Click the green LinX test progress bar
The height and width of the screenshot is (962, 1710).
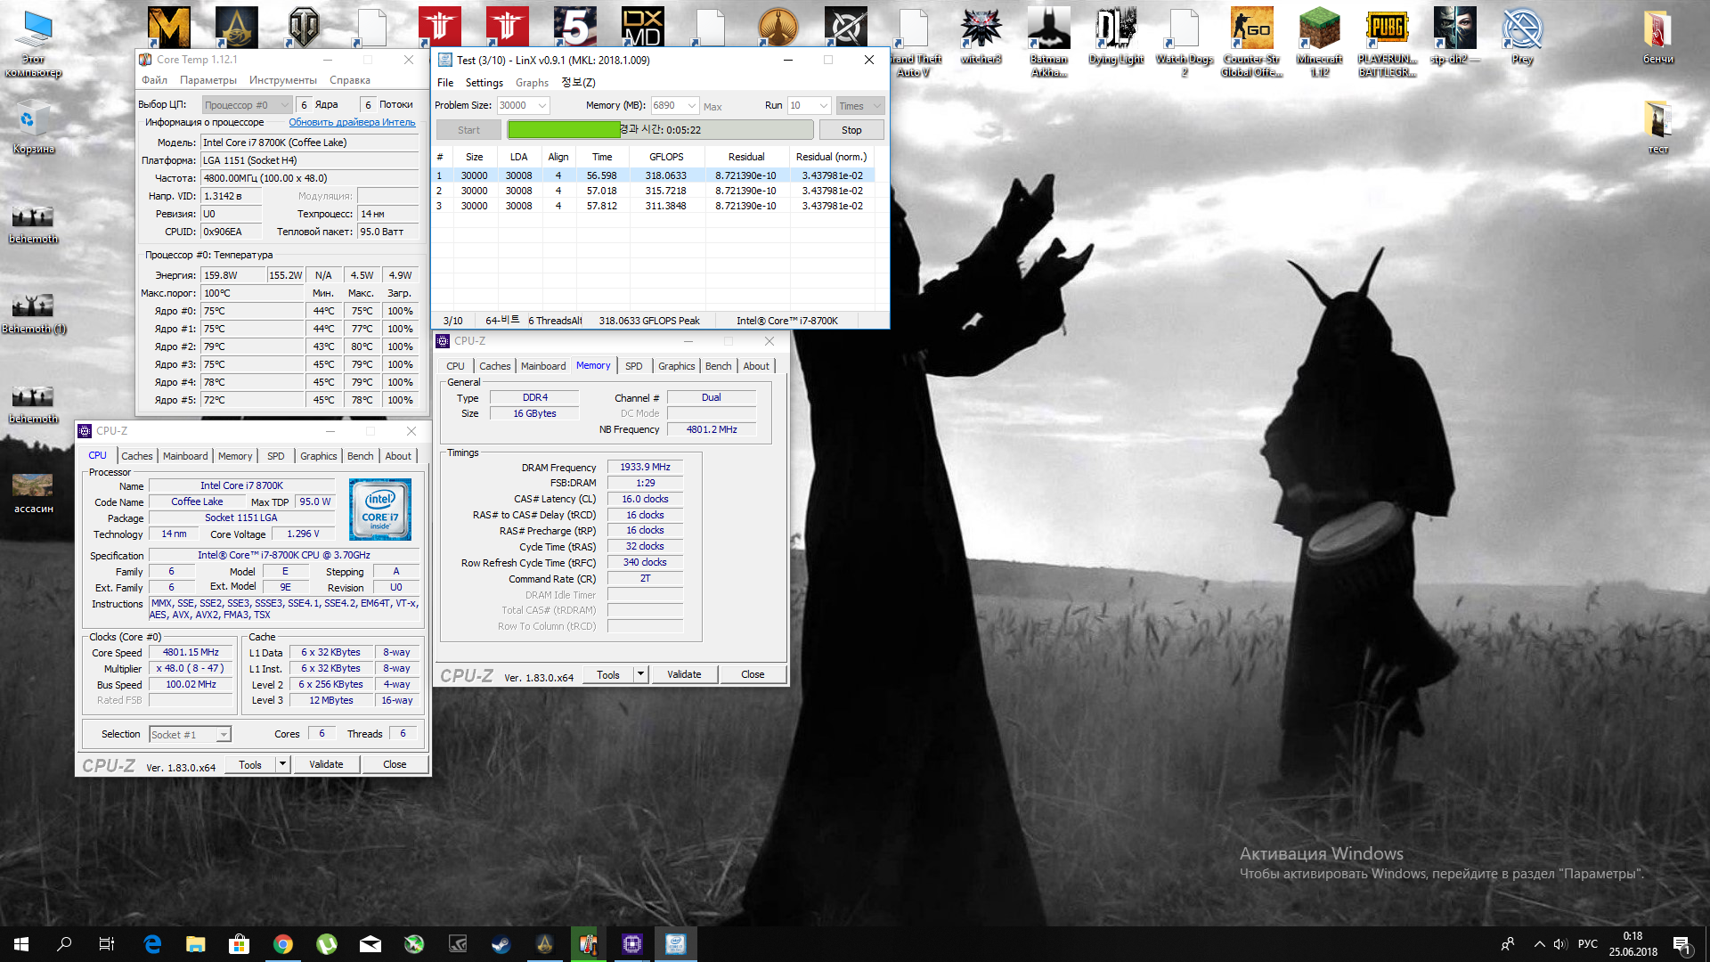point(564,130)
